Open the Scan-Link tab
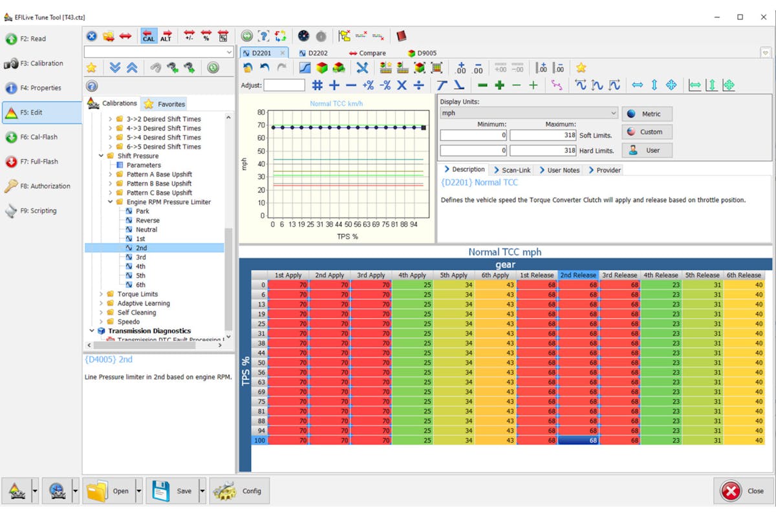 (512, 170)
